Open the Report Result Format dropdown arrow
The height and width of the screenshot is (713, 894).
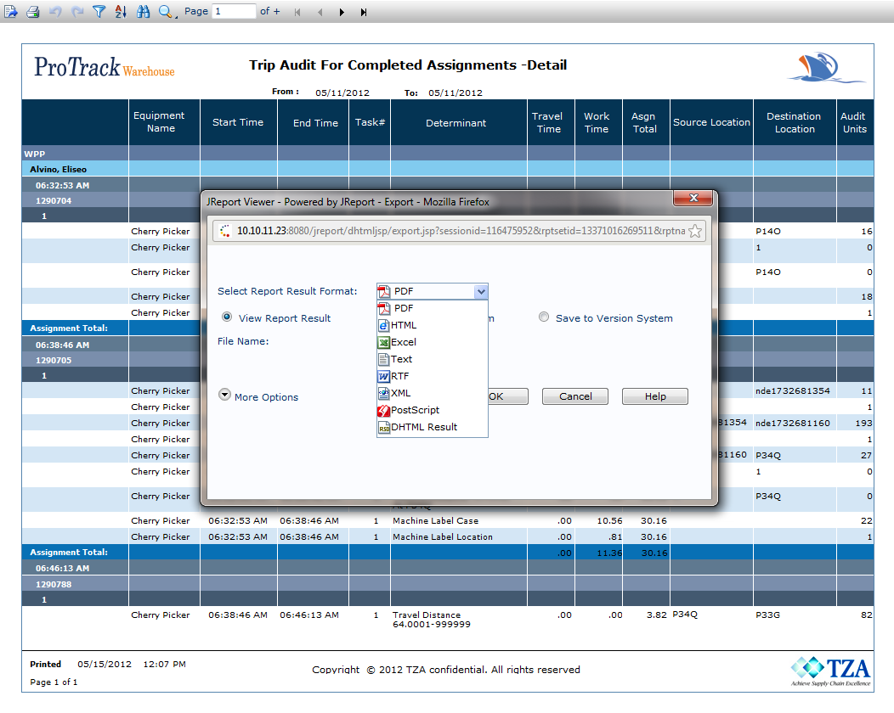click(481, 292)
